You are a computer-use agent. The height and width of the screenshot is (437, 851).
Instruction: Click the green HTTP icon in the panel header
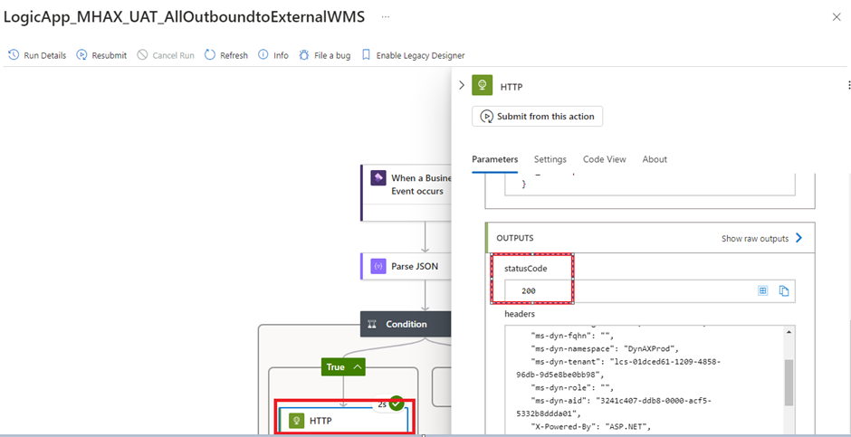[x=482, y=86]
